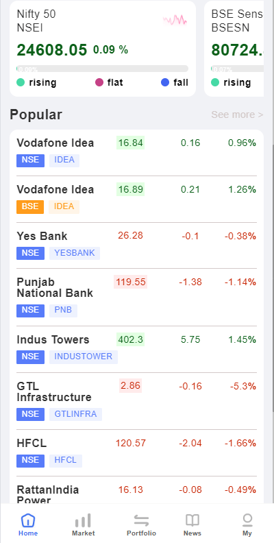Open the Portfolio swap arrows icon
The height and width of the screenshot is (543, 274).
pos(141,520)
